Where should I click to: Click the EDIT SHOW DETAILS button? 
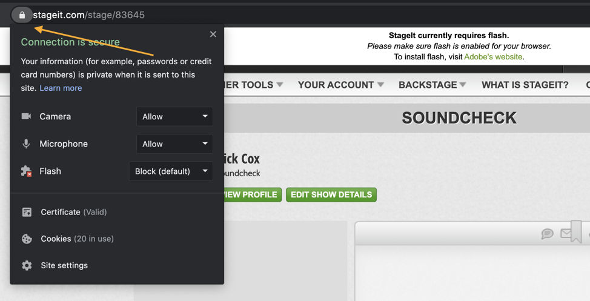pos(331,194)
